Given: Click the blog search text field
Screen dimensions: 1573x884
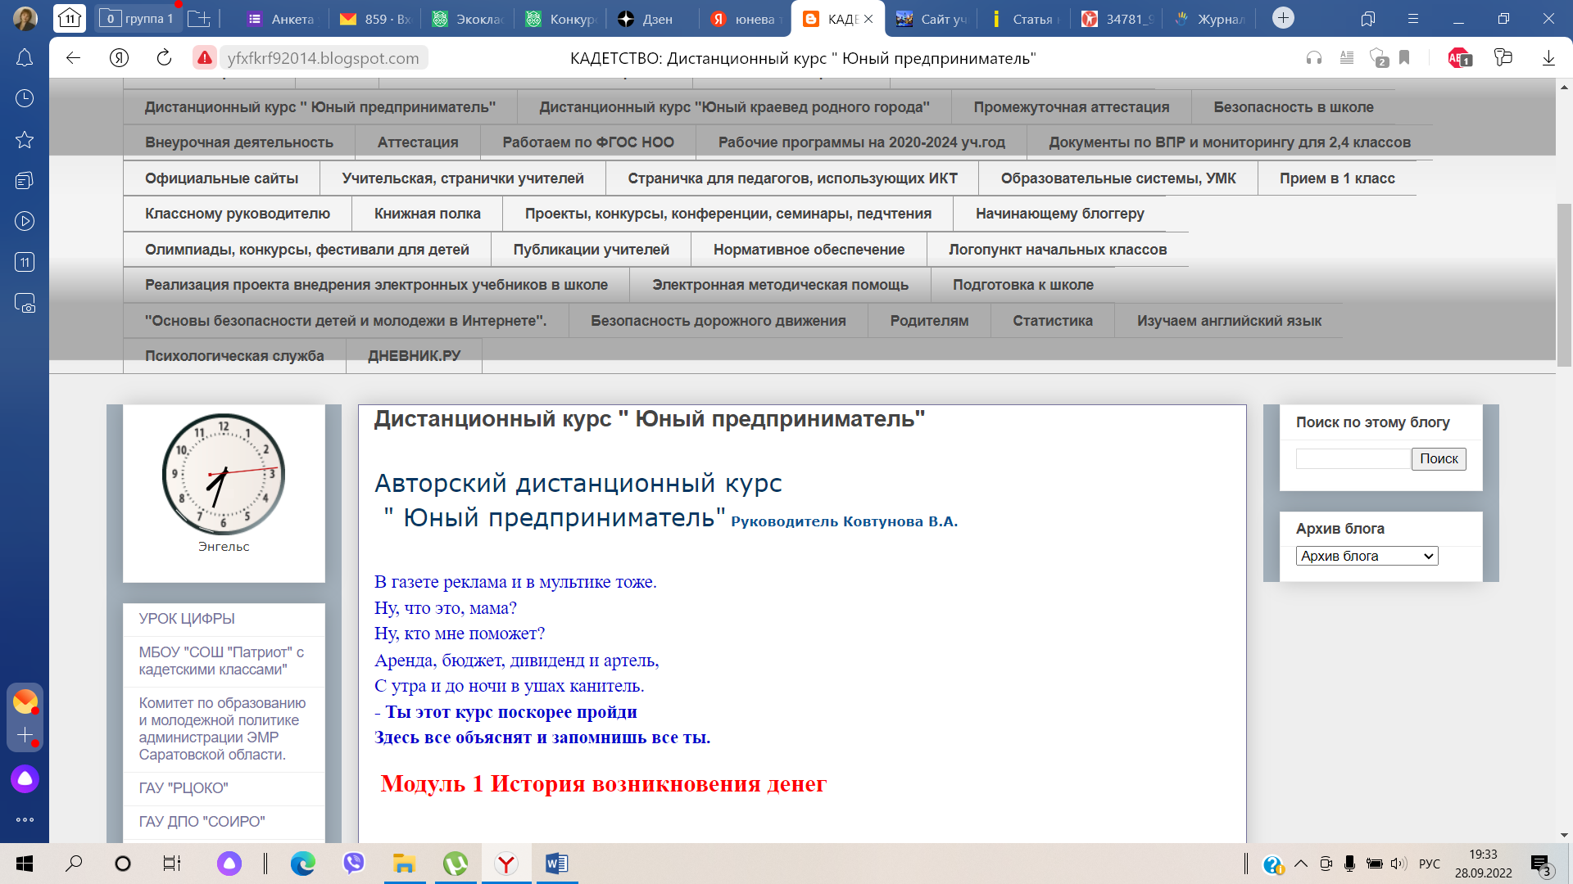Looking at the screenshot, I should pyautogui.click(x=1352, y=458).
